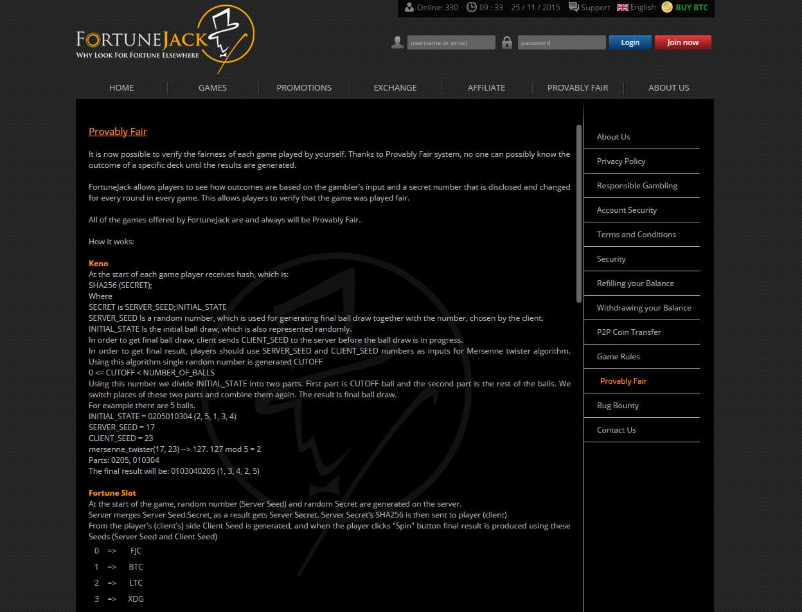The width and height of the screenshot is (802, 612).
Task: Focus the password field
Action: [562, 42]
